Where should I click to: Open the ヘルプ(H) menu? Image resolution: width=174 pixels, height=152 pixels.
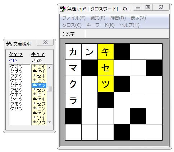pyautogui.click(x=129, y=25)
